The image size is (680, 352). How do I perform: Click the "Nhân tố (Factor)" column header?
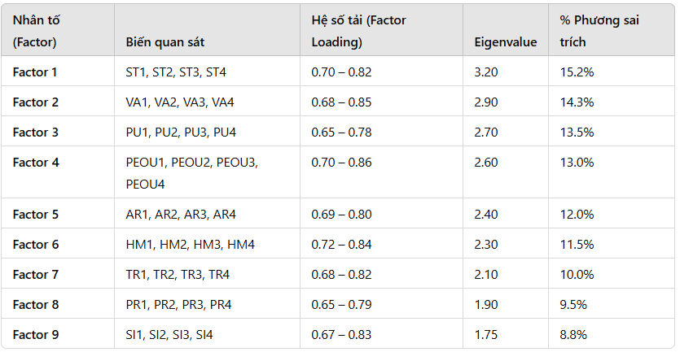coord(35,31)
